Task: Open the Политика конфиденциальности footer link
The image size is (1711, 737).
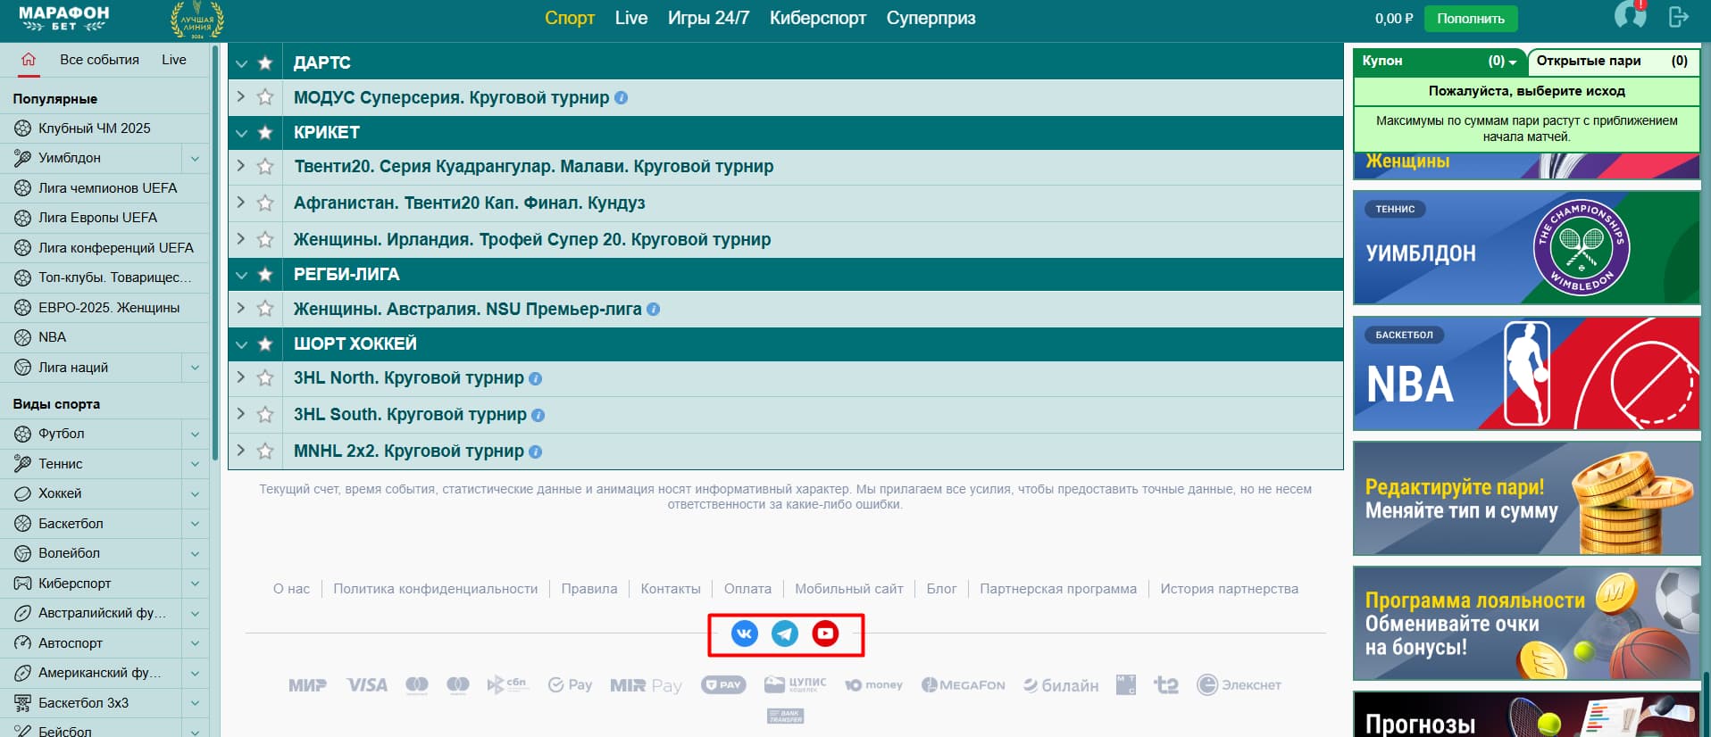Action: [435, 589]
